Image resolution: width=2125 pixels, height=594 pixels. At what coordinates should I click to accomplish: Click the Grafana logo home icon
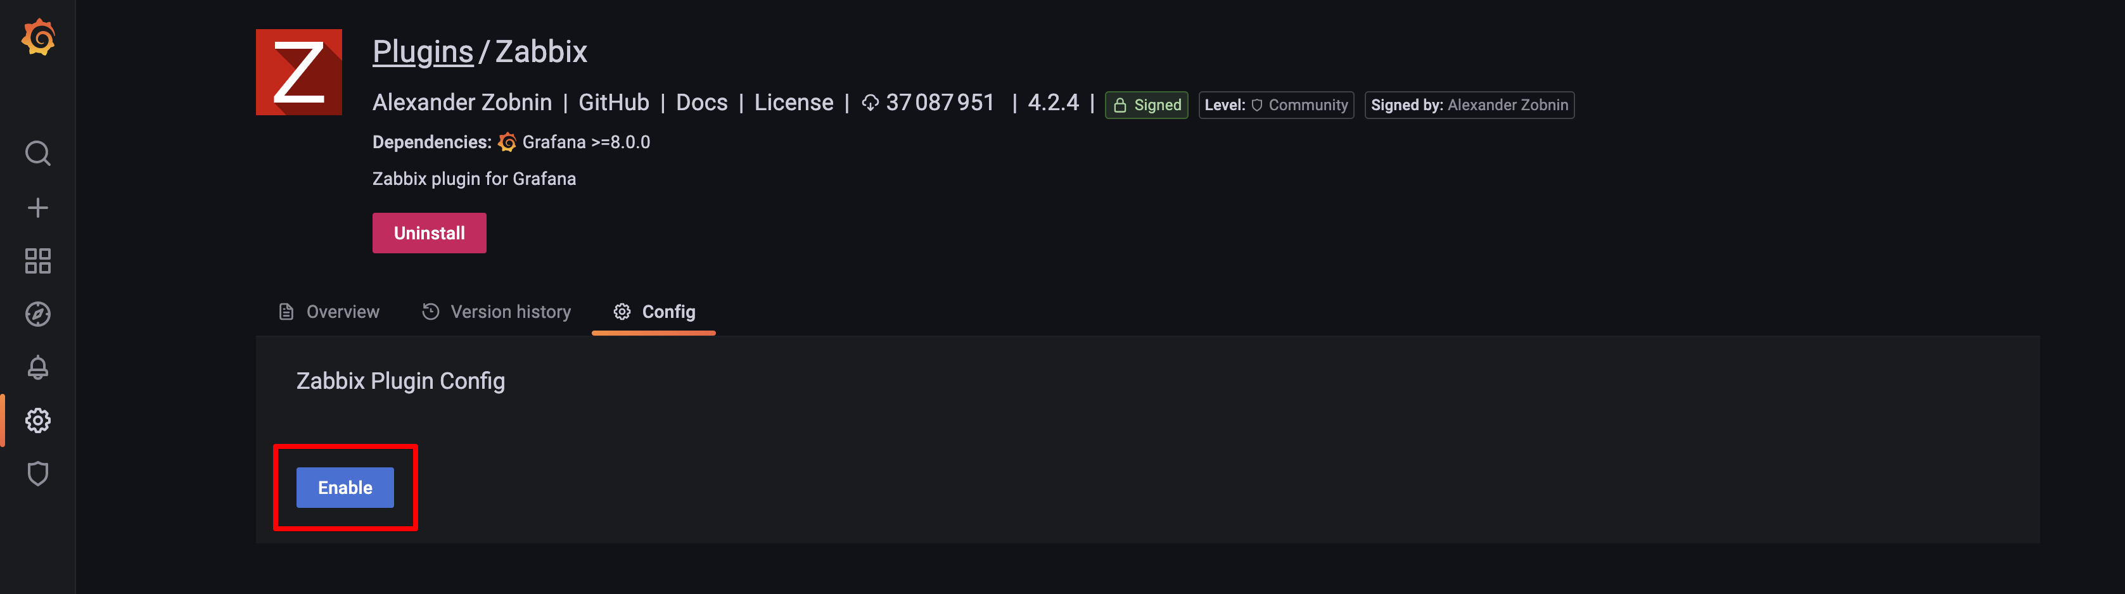pyautogui.click(x=38, y=38)
